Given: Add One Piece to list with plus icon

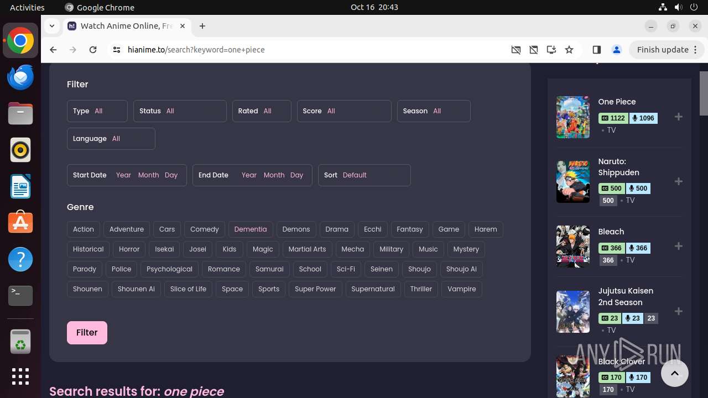Looking at the screenshot, I should pyautogui.click(x=679, y=117).
